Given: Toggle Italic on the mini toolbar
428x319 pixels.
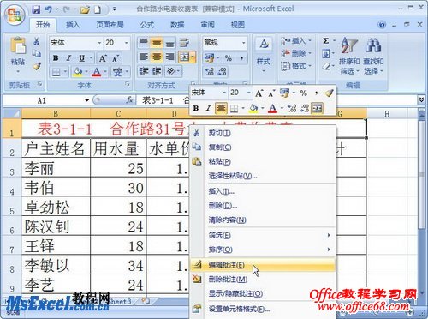Looking at the screenshot, I should pyautogui.click(x=208, y=108).
